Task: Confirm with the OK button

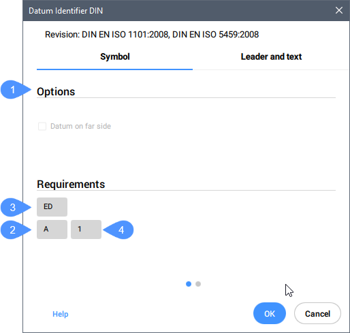Action: (270, 313)
